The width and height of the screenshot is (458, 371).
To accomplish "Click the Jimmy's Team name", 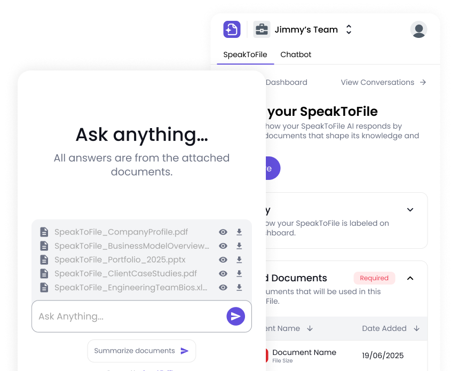I will tap(306, 29).
